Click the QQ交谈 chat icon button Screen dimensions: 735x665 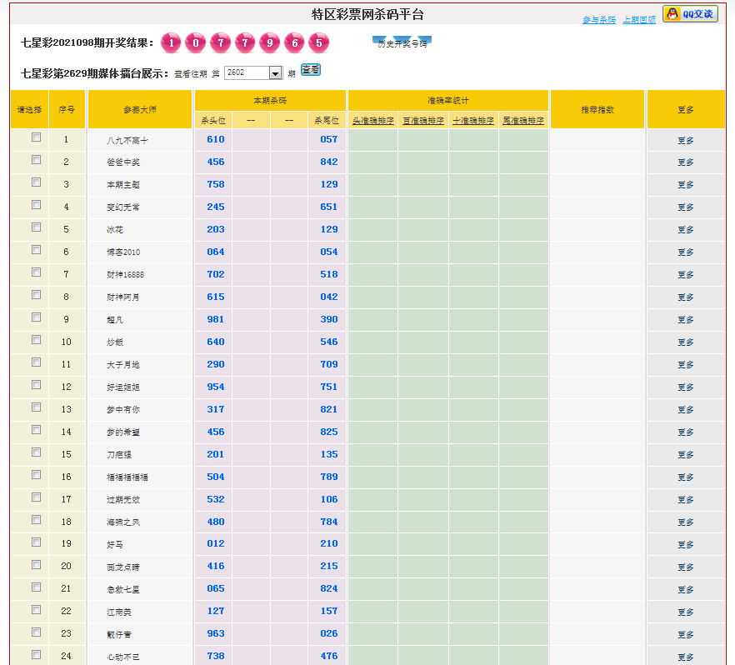click(x=690, y=13)
